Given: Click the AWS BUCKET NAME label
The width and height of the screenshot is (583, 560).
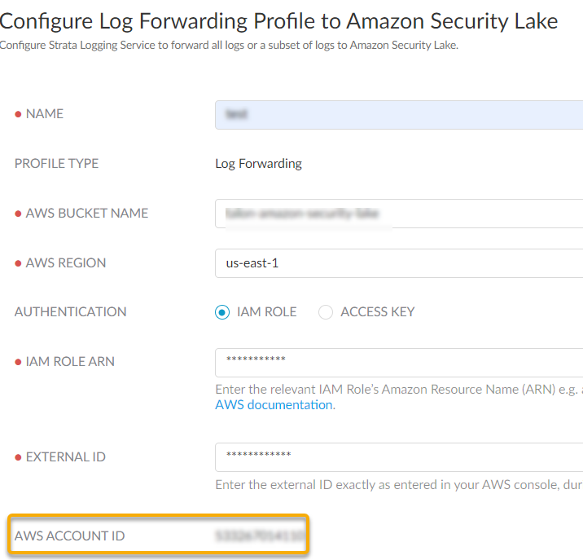Looking at the screenshot, I should click(x=87, y=214).
